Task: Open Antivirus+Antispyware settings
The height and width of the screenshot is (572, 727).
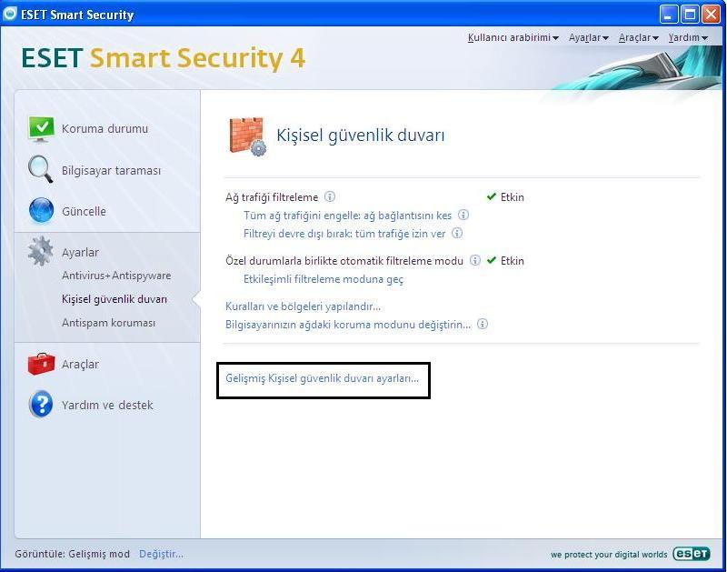Action: coord(116,276)
